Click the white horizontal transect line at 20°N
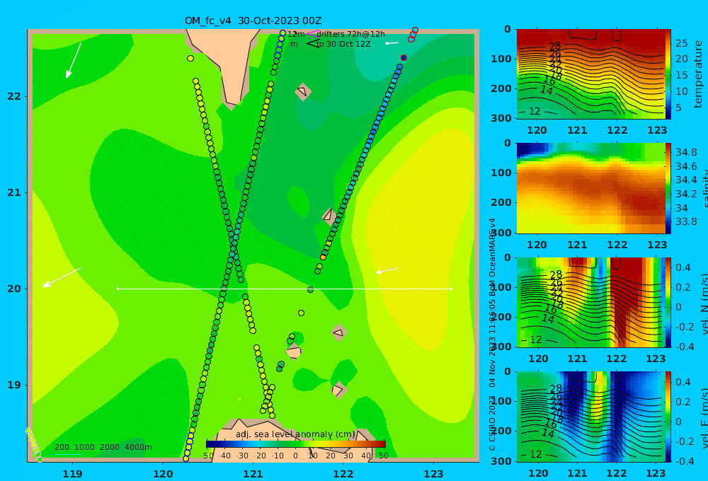The image size is (708, 481). (285, 289)
